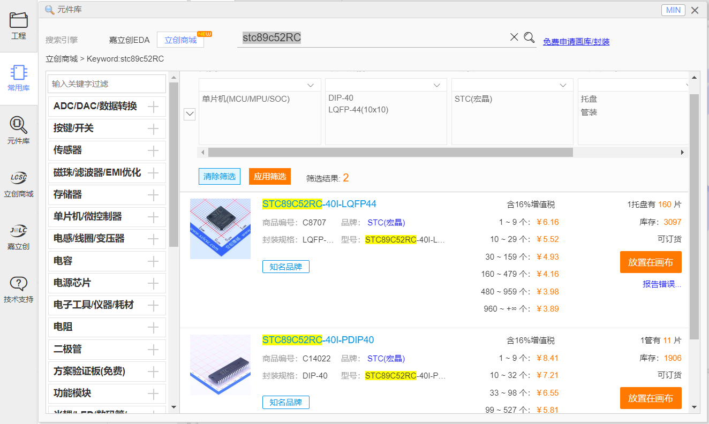Open the 立创商城 LCSC sidebar icon
This screenshot has height=424, width=709.
tap(19, 184)
